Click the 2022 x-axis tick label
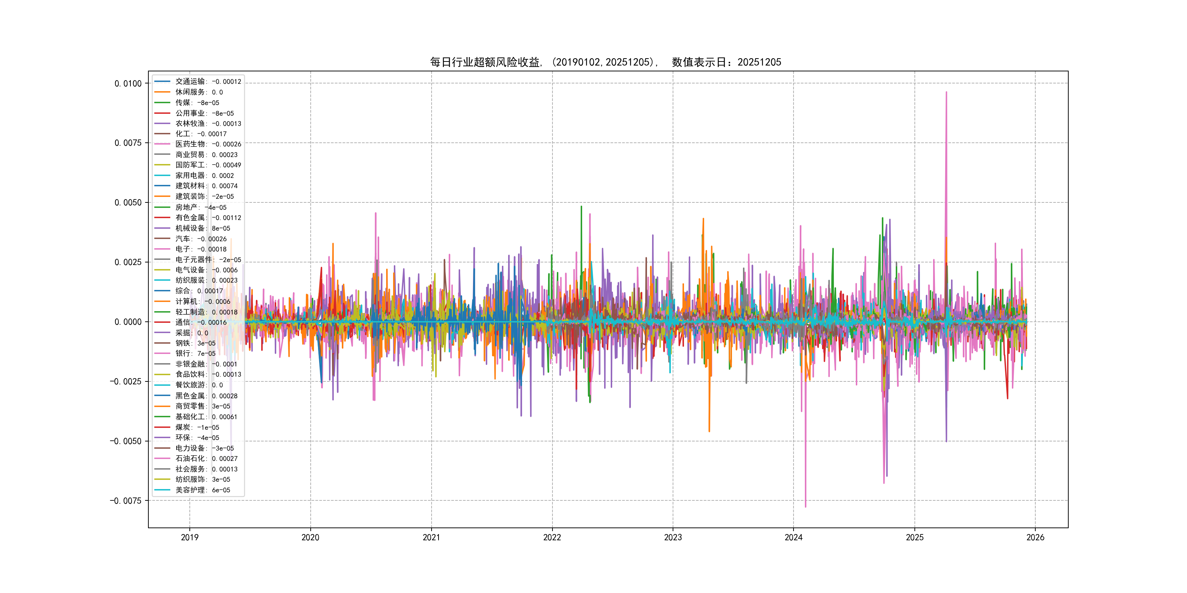1187x593 pixels. 552,537
